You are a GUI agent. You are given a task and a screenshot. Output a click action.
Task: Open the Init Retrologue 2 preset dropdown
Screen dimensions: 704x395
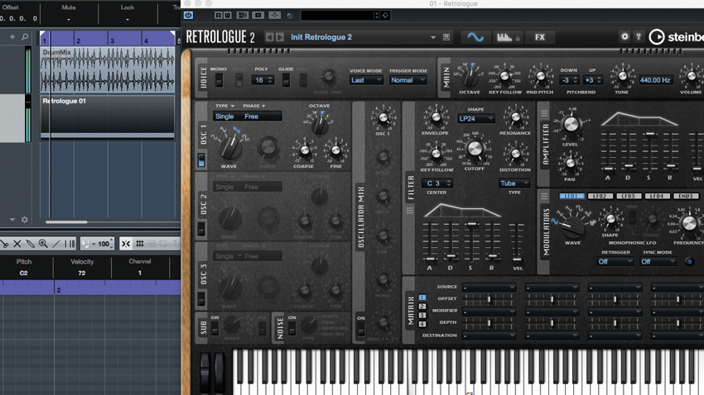(433, 38)
